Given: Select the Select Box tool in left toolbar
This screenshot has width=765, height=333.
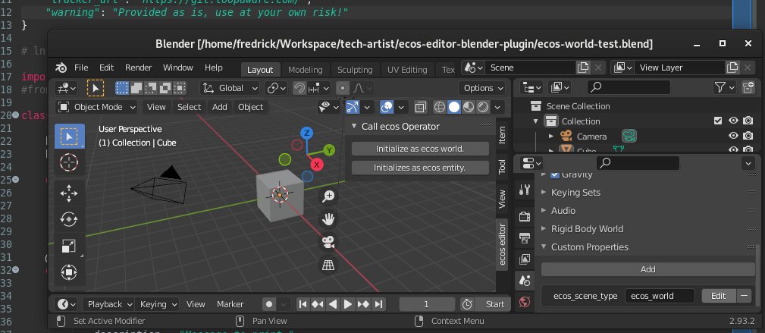Looking at the screenshot, I should pos(69,137).
